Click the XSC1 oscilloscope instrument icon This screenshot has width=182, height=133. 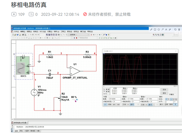click(x=23, y=66)
